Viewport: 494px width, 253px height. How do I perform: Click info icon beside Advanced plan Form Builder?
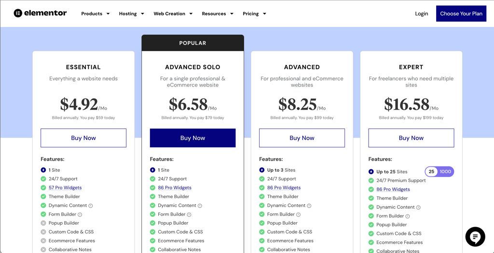tap(298, 215)
